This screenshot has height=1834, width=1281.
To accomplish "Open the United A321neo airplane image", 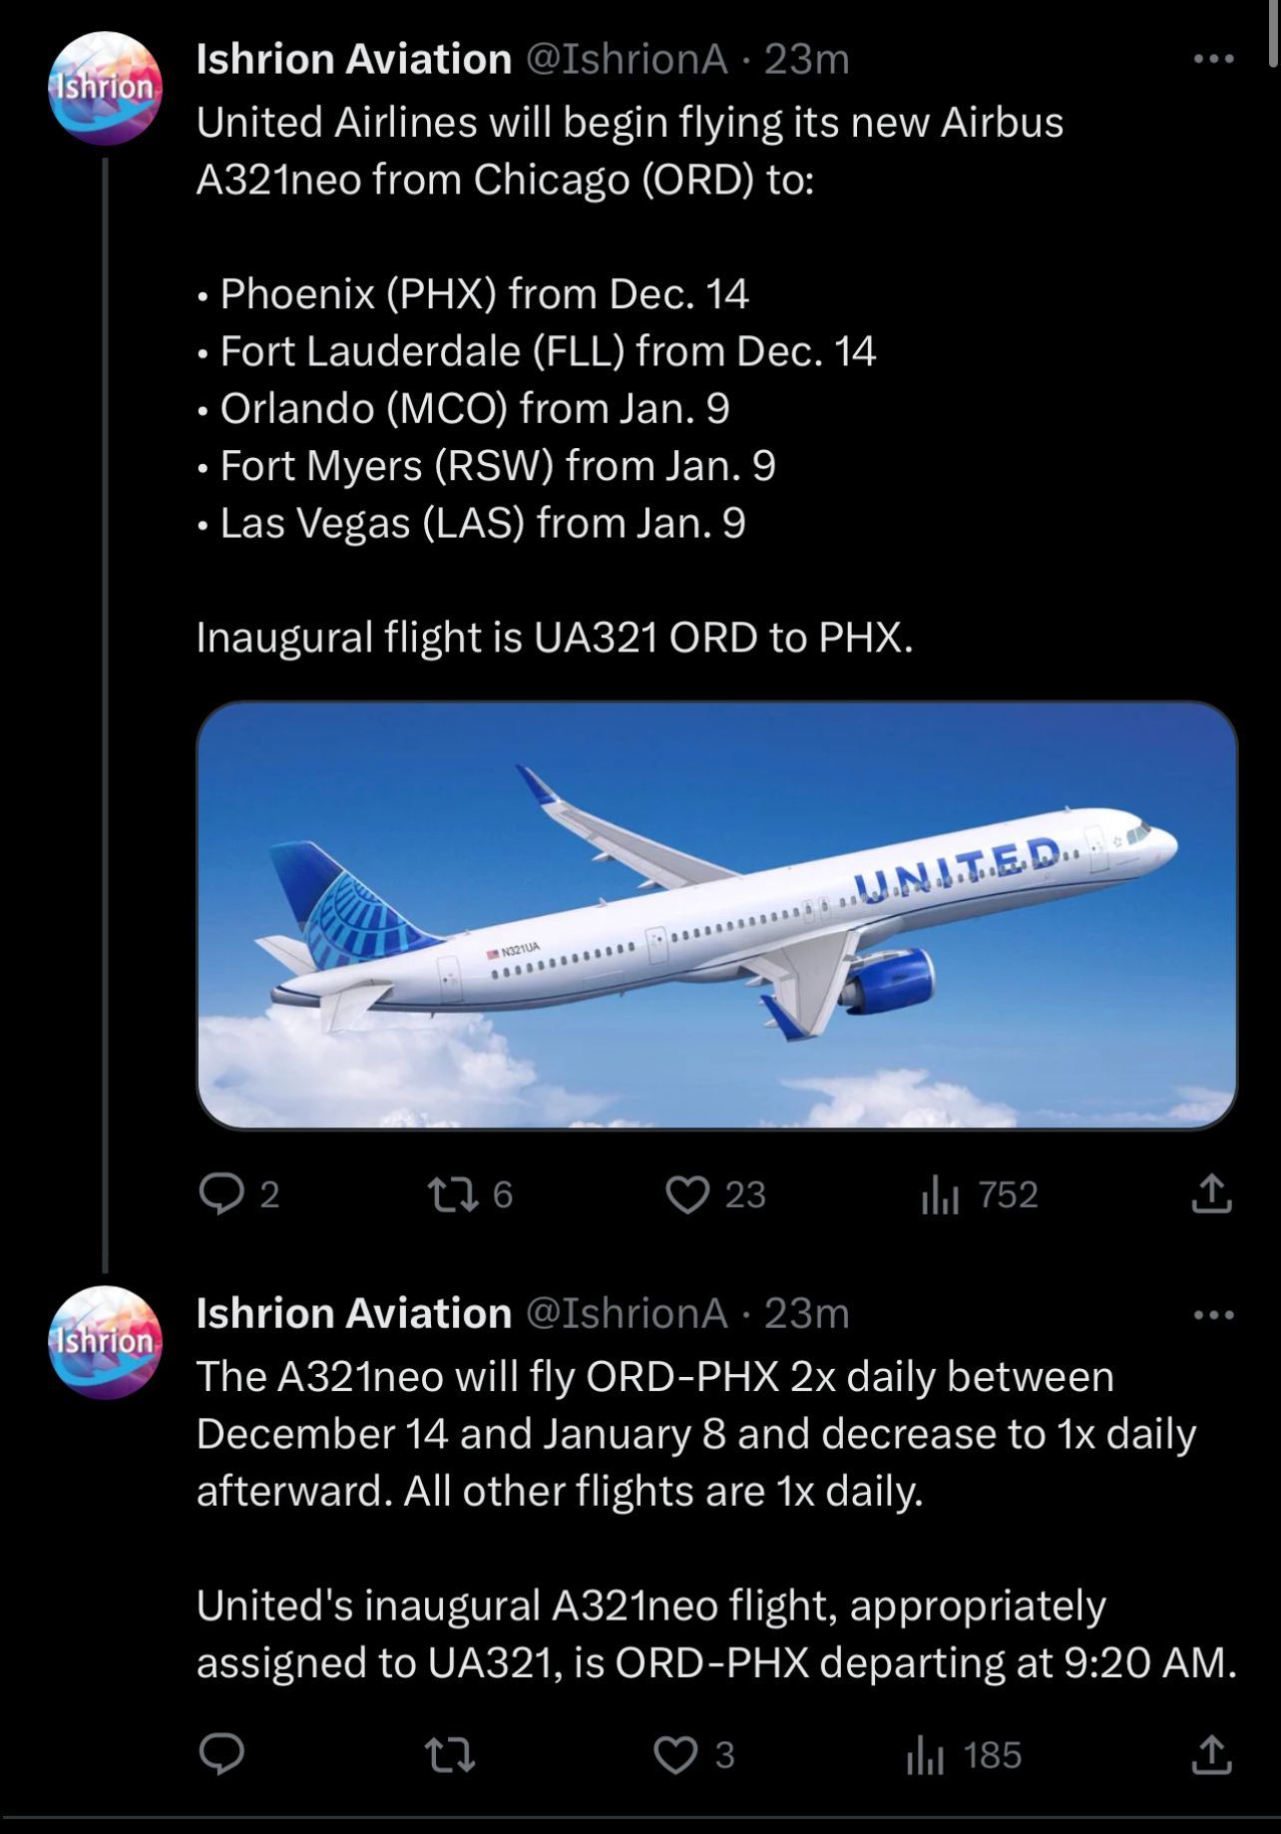I will 717,915.
